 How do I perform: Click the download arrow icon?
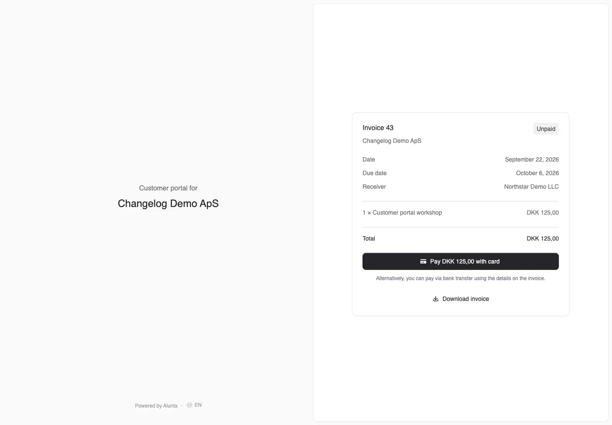click(x=436, y=299)
